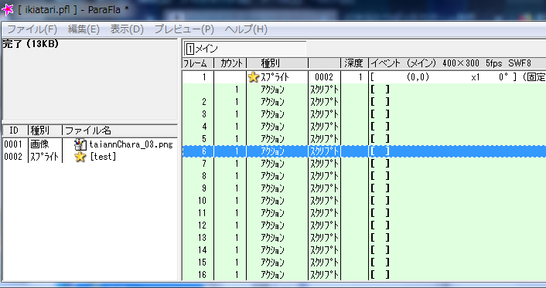Open the 編集(E) menu
The width and height of the screenshot is (546, 288).
click(84, 29)
